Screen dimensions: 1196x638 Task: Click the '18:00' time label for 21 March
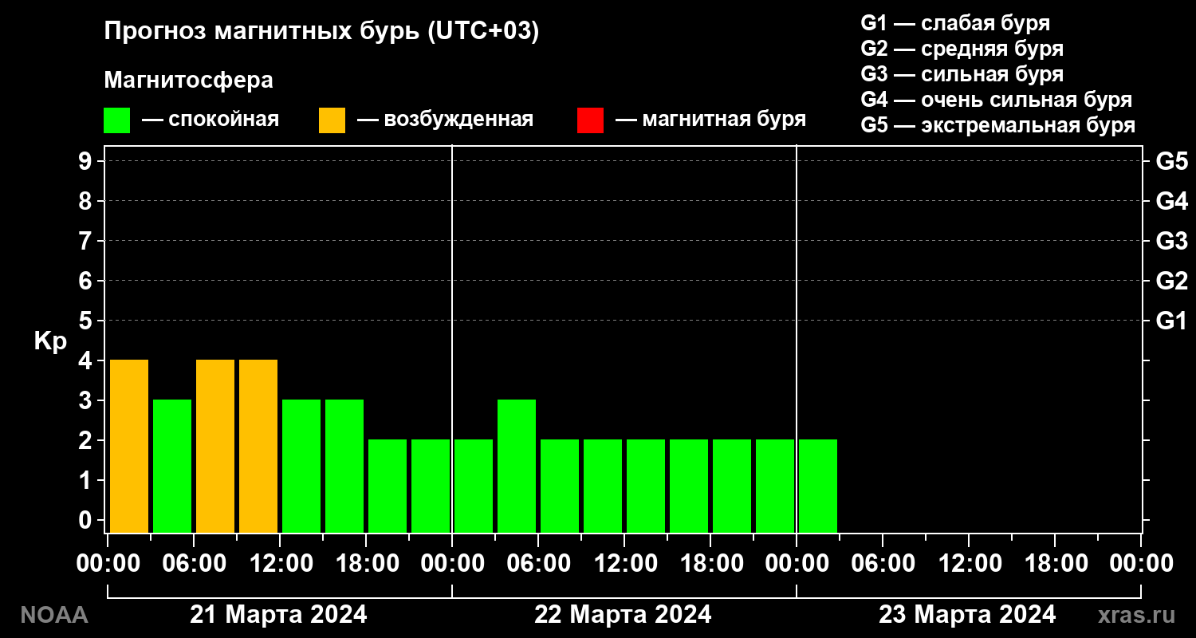(366, 563)
